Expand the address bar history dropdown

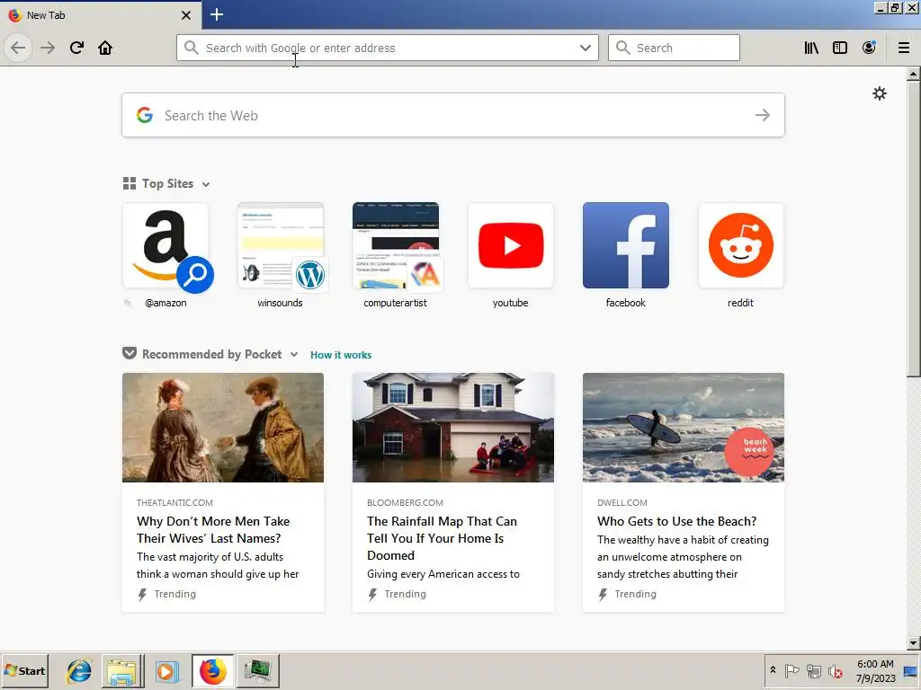(585, 48)
